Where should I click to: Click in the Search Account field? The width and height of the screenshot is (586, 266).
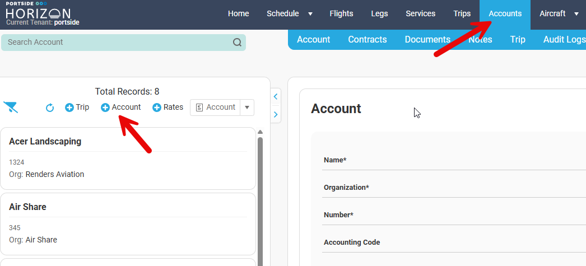point(112,43)
